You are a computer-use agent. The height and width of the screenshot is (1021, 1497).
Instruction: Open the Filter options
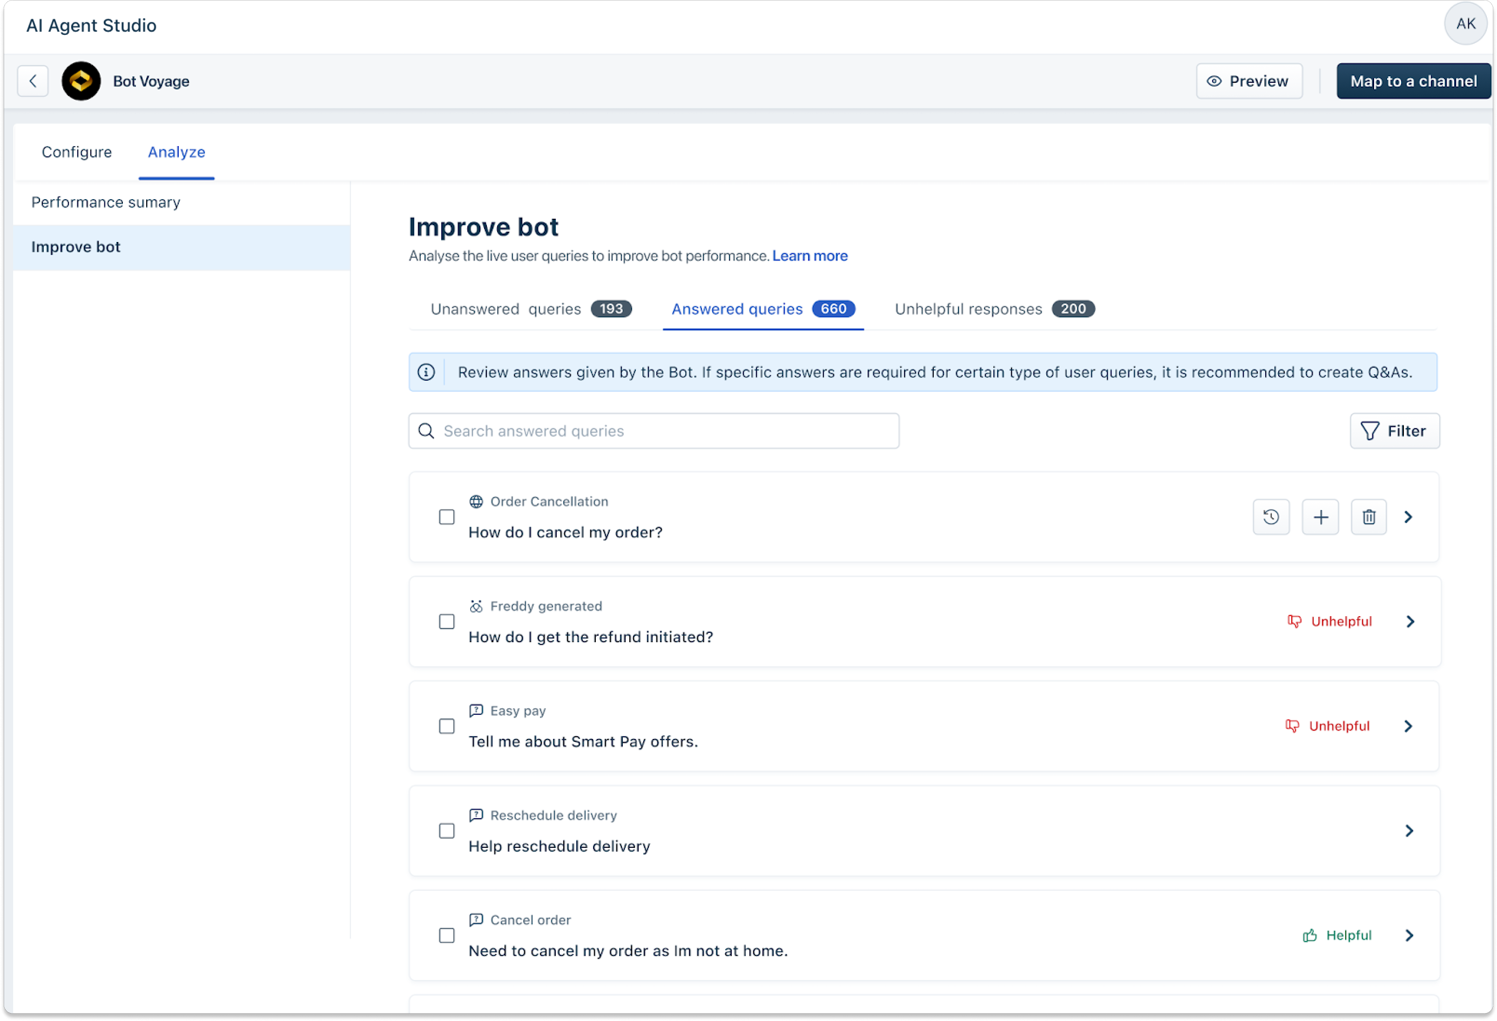coord(1394,431)
